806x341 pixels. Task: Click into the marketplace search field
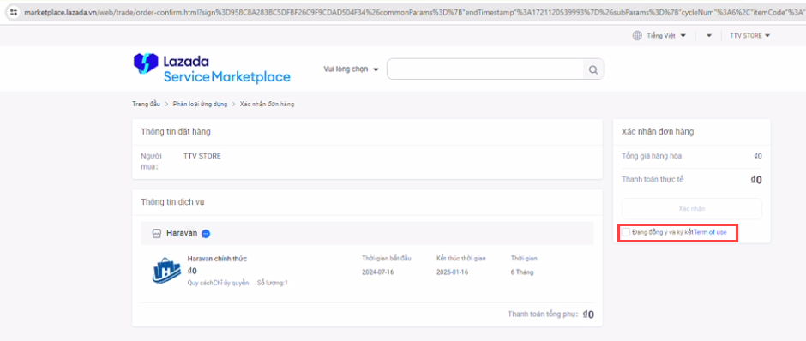pos(485,69)
